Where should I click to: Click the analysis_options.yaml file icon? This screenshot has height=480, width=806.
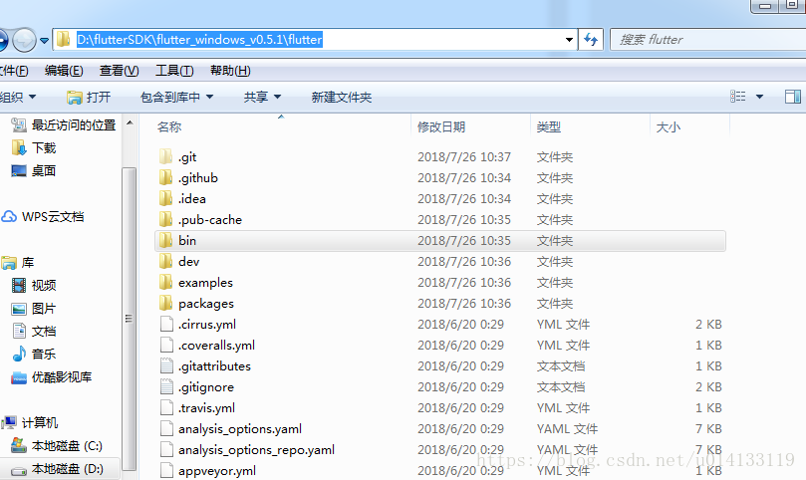point(166,428)
